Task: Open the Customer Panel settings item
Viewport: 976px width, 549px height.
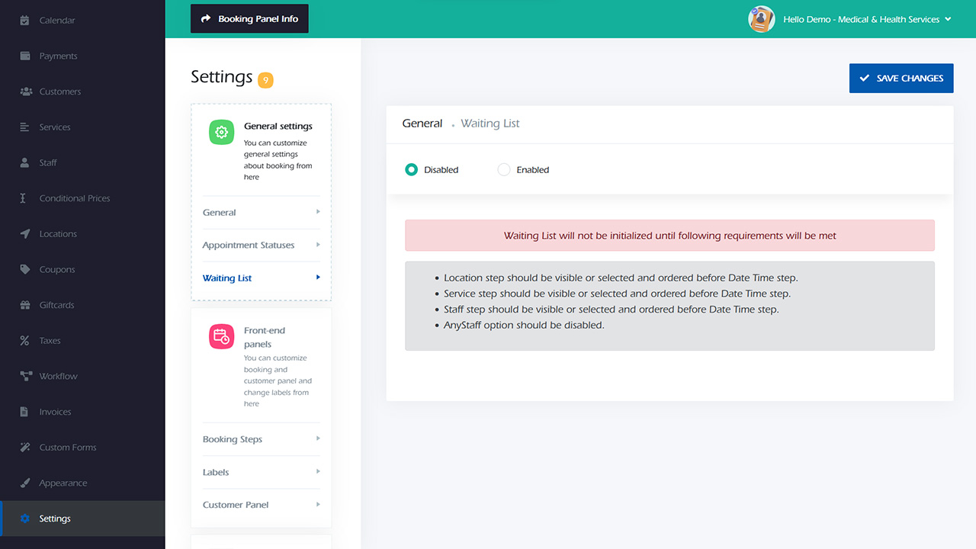Action: (x=236, y=505)
